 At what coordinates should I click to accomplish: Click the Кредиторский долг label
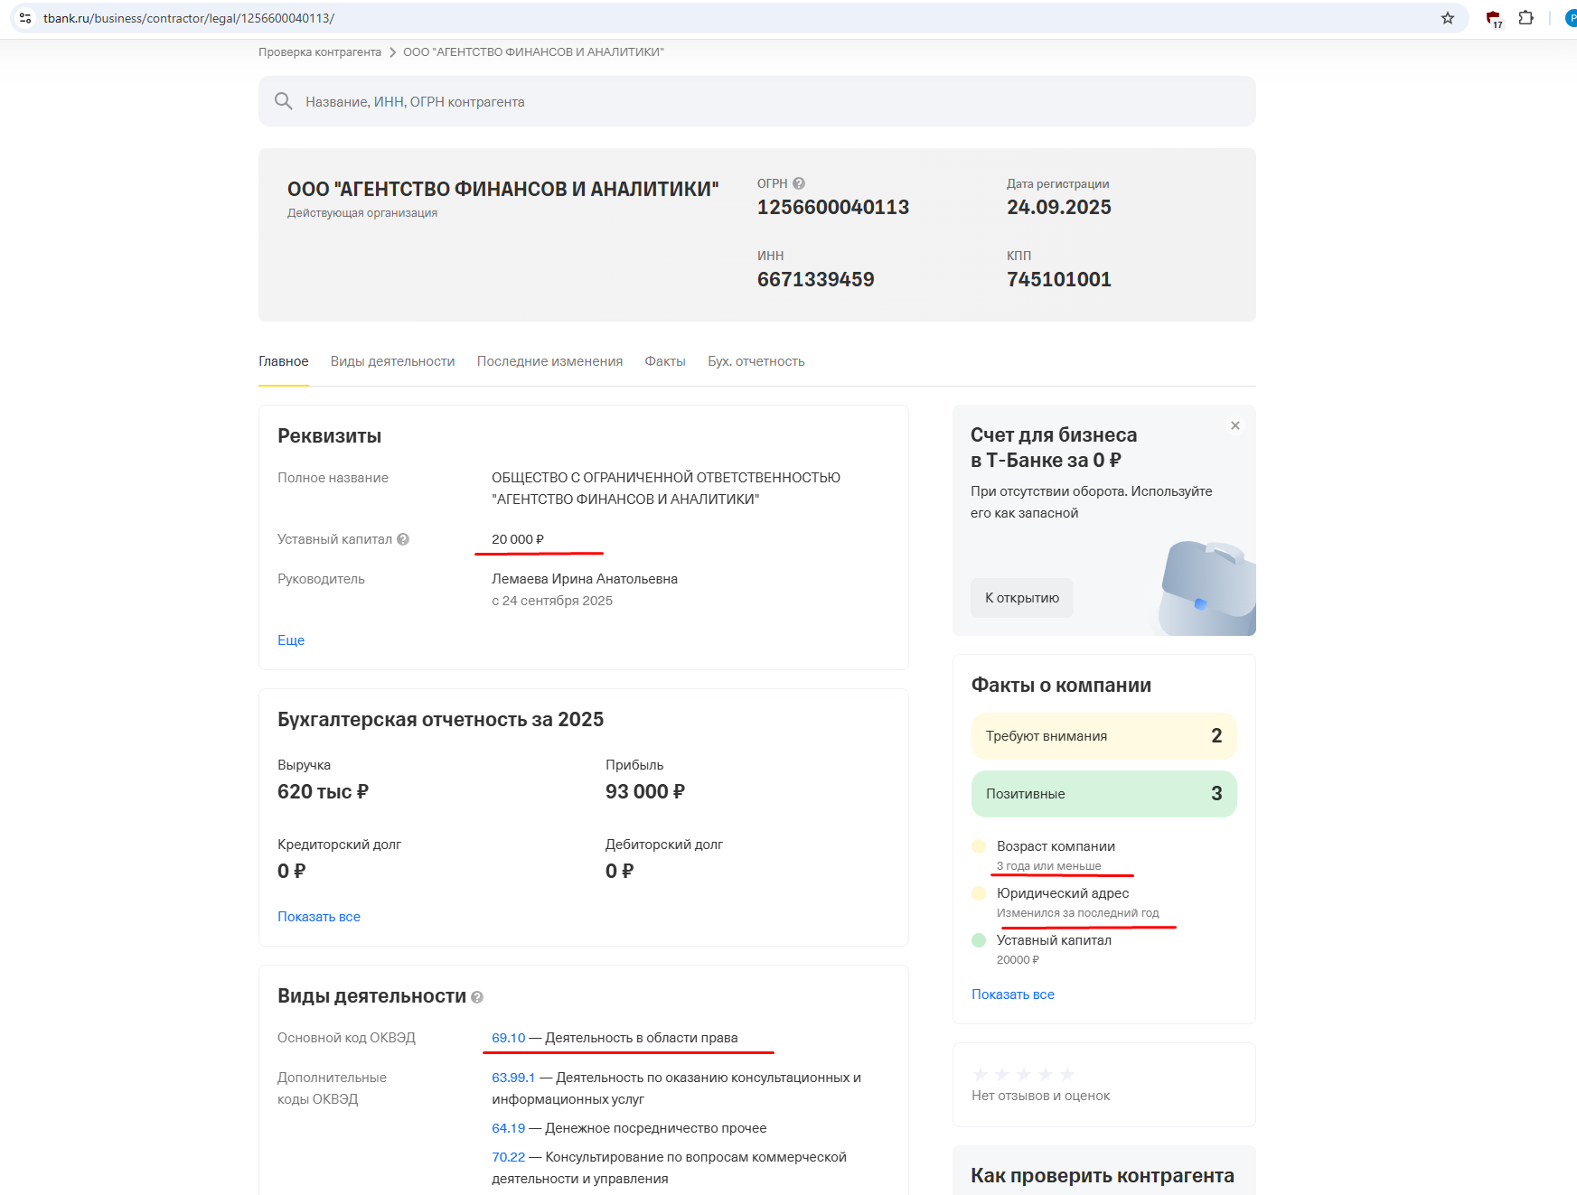339,845
